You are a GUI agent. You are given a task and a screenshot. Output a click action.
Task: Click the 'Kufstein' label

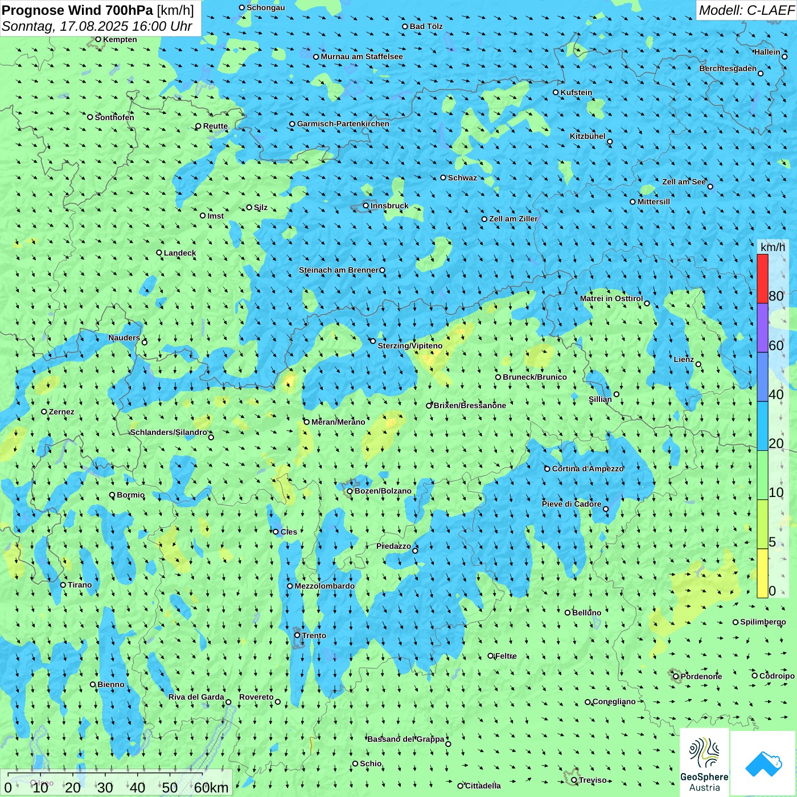coord(576,92)
